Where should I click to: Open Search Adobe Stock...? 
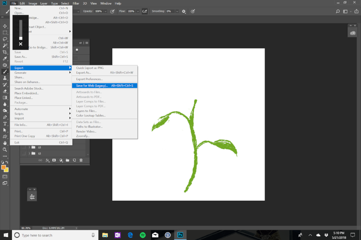pyautogui.click(x=41, y=88)
